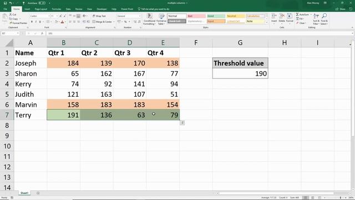The image size is (355, 200).
Task: Open the font size dropdown
Action: 57,16
